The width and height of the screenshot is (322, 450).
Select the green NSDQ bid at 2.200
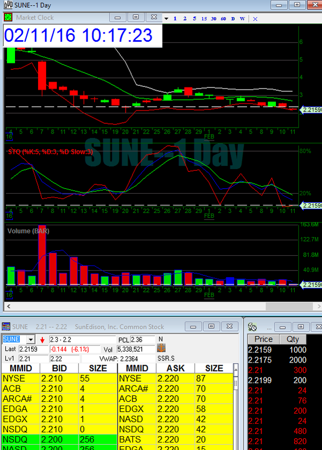click(x=59, y=439)
